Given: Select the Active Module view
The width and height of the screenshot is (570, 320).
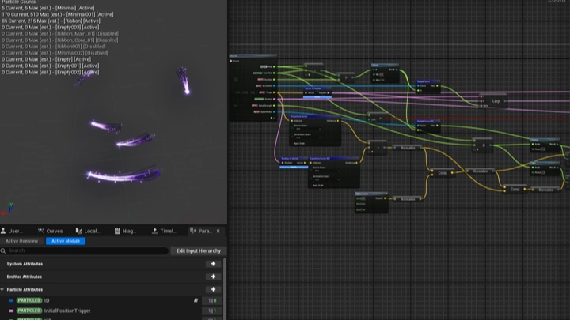Looking at the screenshot, I should tap(66, 241).
